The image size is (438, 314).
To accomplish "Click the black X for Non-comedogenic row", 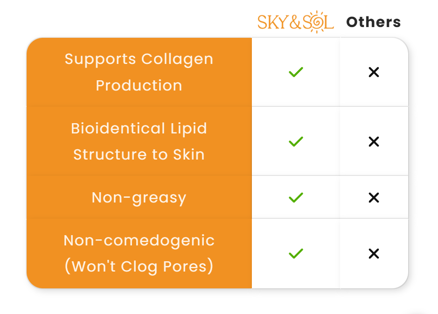I will (374, 253).
